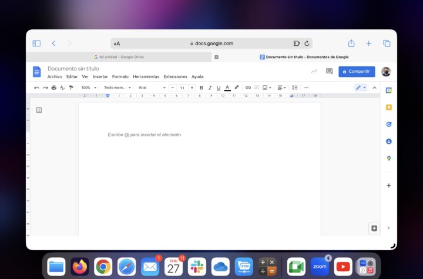423x279 pixels.
Task: Open Google account profile picture
Action: pos(386,72)
